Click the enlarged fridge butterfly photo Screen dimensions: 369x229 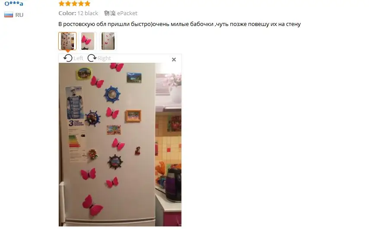120,145
